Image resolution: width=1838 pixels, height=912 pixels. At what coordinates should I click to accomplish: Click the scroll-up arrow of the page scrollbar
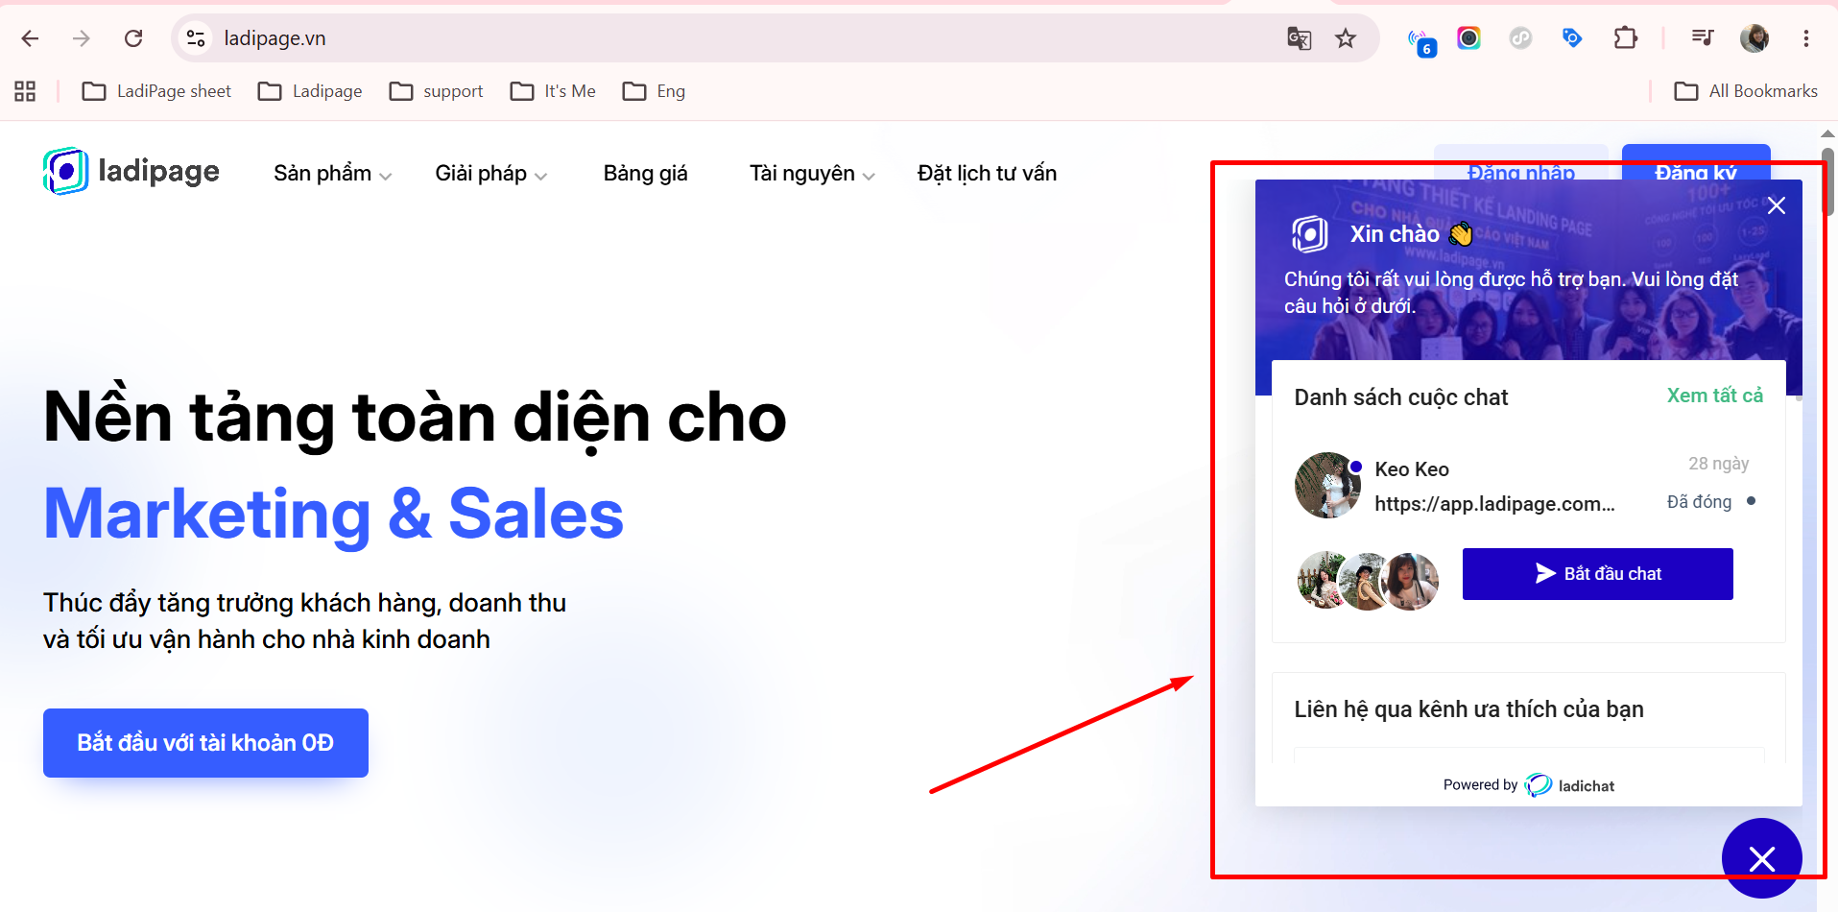click(x=1828, y=133)
